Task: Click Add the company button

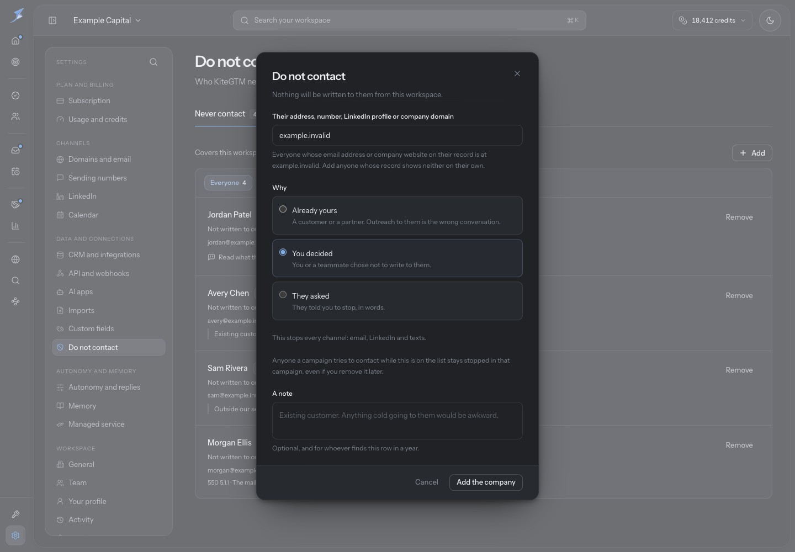Action: [486, 482]
